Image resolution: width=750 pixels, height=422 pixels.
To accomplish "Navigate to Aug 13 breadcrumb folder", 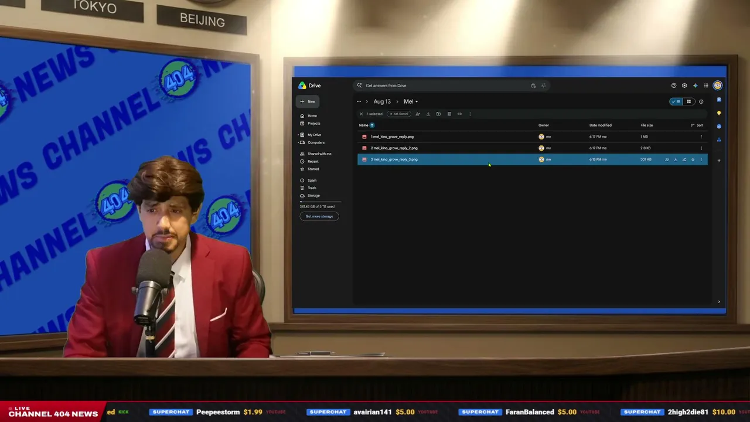I will click(382, 102).
